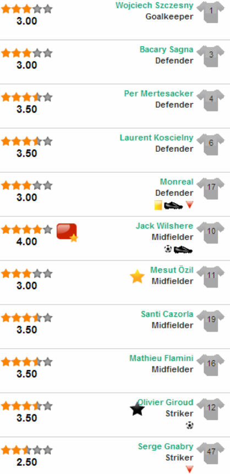Click the yellow card icon under Monreal
Image resolution: width=230 pixels, height=474 pixels.
(158, 205)
